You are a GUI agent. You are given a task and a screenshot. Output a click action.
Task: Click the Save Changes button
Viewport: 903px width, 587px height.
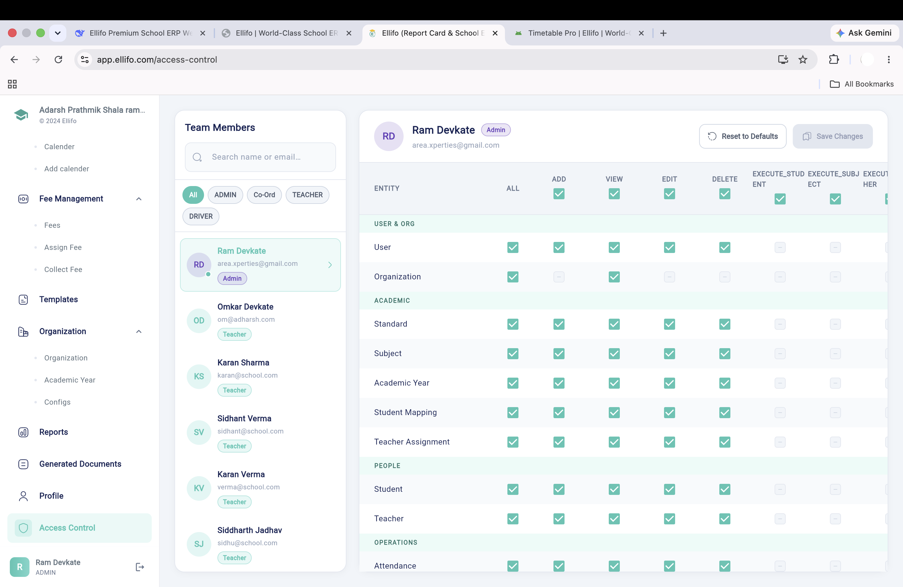pyautogui.click(x=832, y=136)
